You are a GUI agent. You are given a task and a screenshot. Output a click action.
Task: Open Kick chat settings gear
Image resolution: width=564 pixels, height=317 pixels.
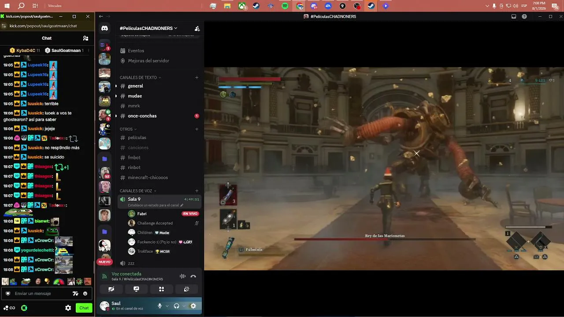click(x=68, y=308)
